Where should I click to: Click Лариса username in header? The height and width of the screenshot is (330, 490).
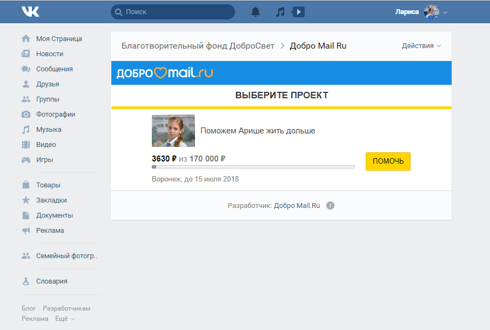point(407,12)
